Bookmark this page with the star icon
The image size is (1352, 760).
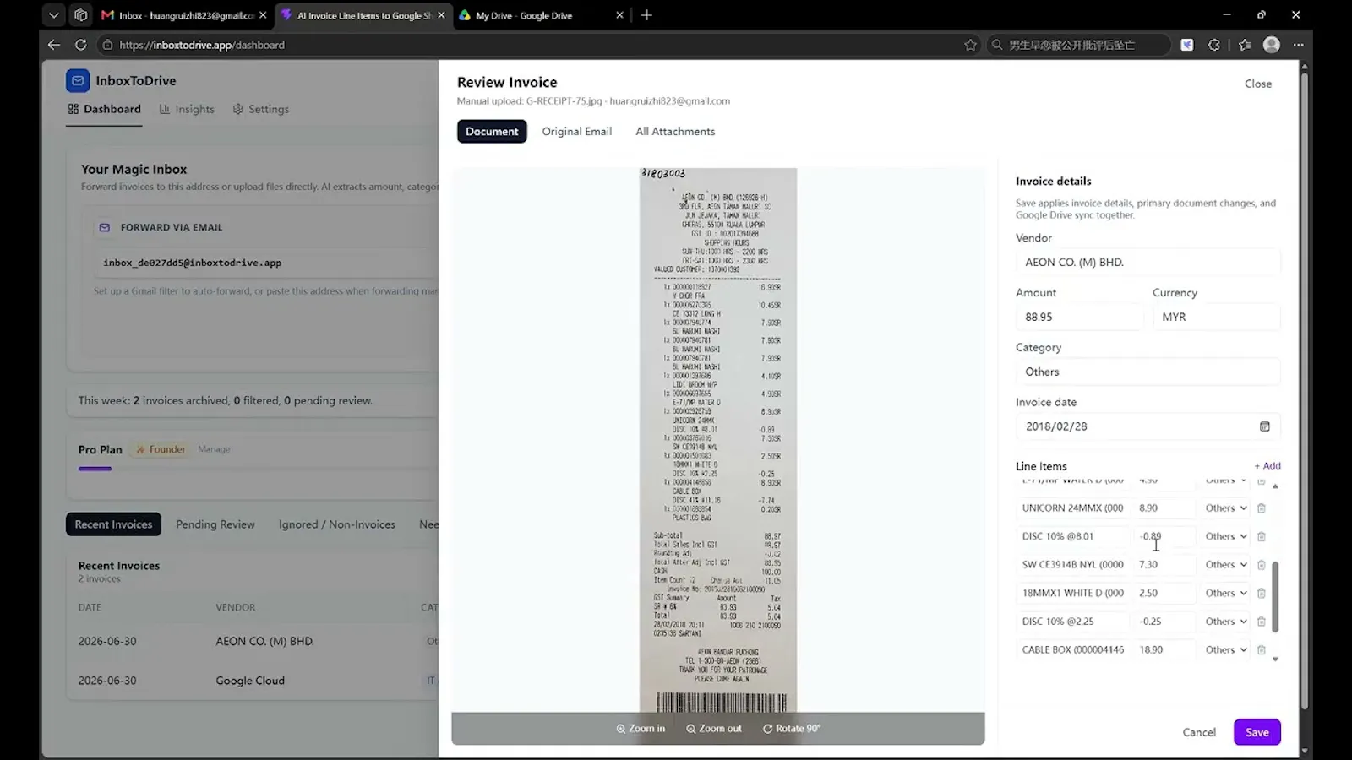tap(970, 45)
